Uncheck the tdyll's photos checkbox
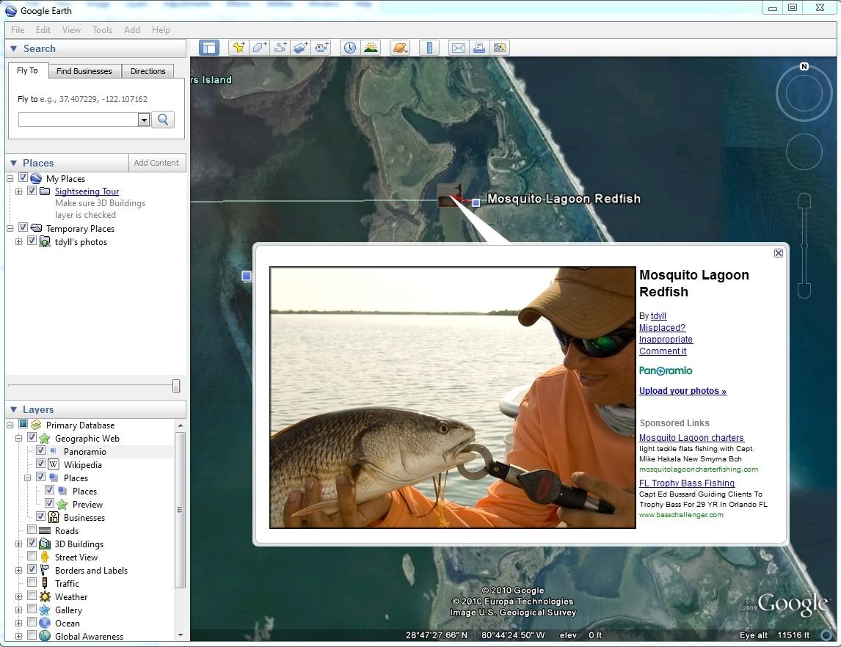 [x=32, y=241]
